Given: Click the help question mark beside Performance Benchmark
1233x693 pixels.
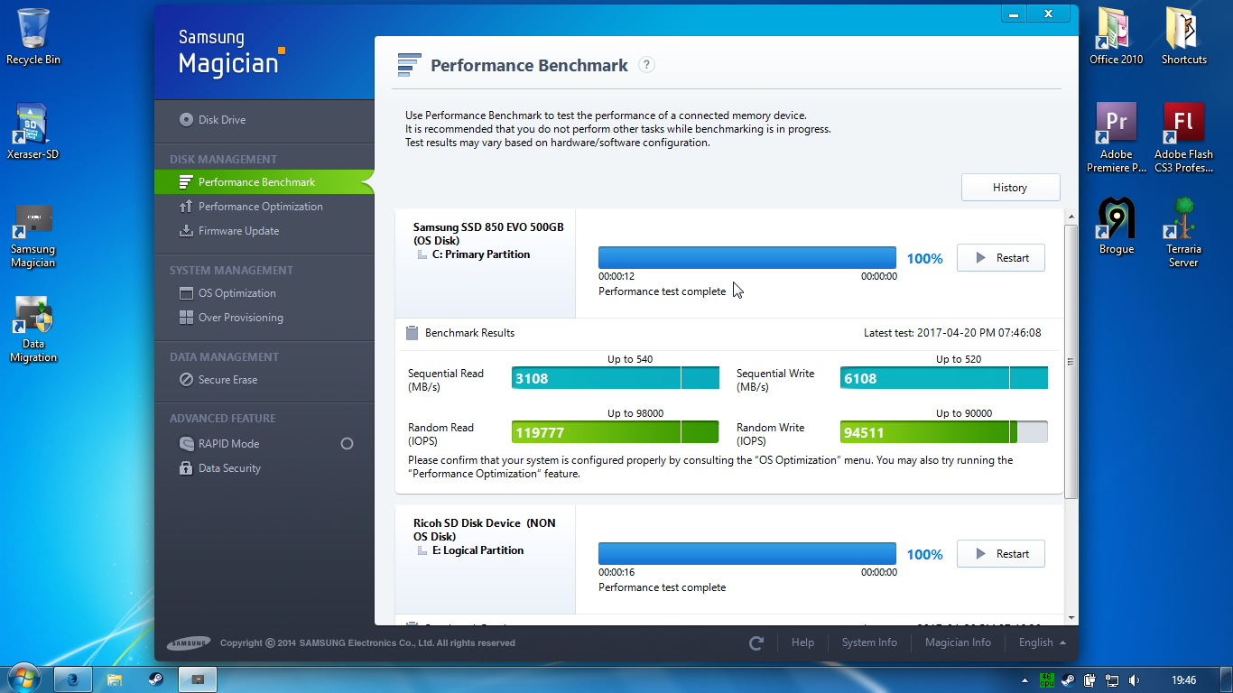Looking at the screenshot, I should (646, 65).
